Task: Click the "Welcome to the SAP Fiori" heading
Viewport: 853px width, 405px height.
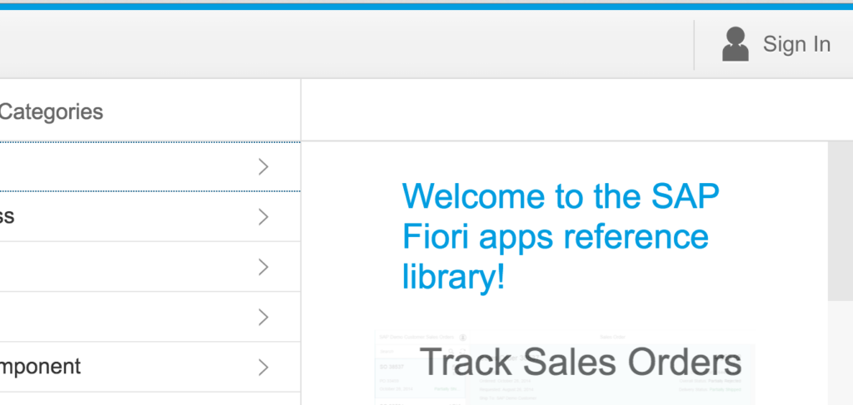Action: point(561,236)
